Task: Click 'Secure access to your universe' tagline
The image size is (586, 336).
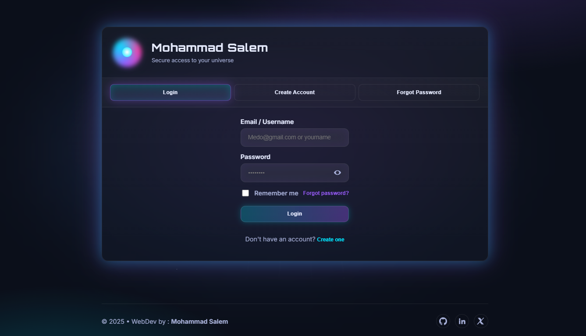Action: coord(192,60)
